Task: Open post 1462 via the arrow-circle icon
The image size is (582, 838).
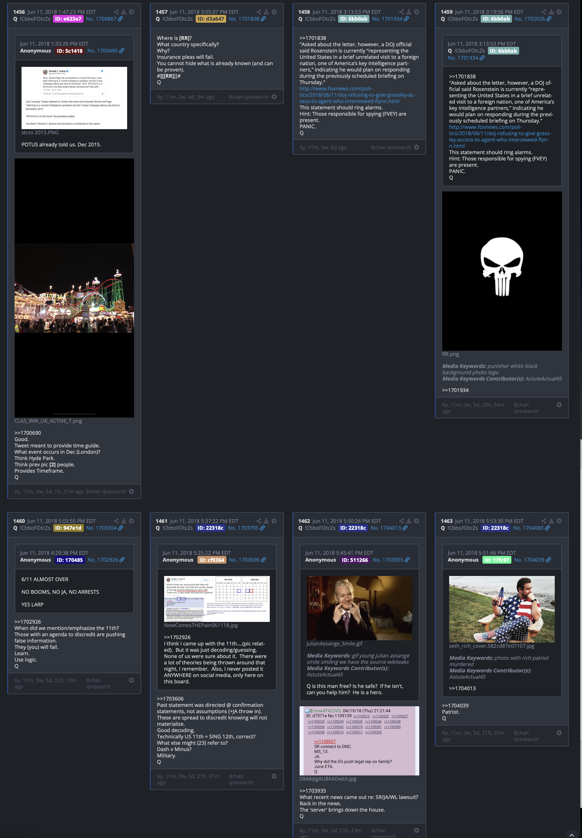Action: (416, 521)
